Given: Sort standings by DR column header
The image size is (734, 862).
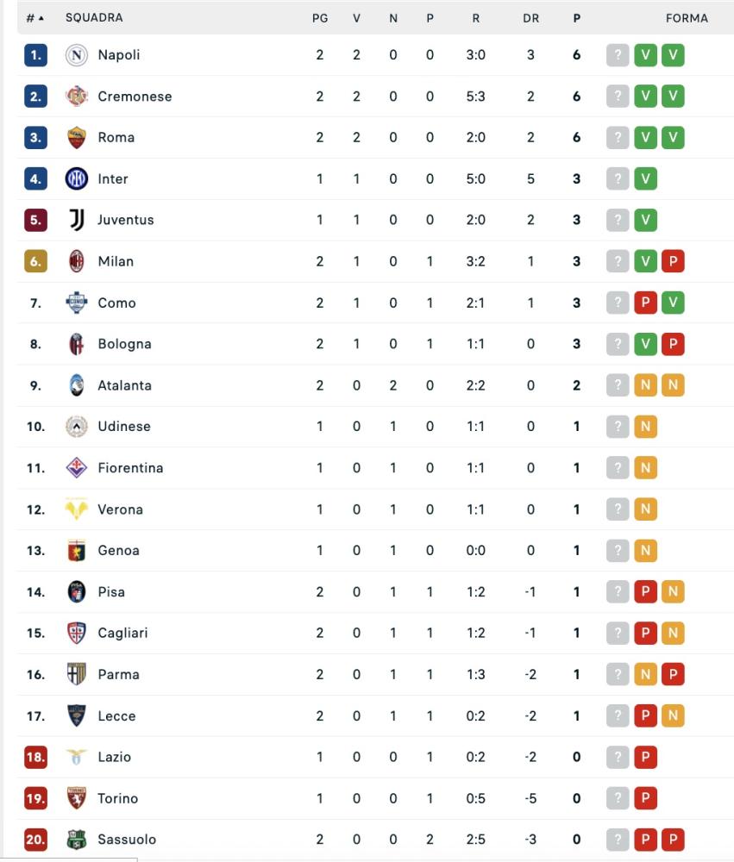Looking at the screenshot, I should (531, 18).
